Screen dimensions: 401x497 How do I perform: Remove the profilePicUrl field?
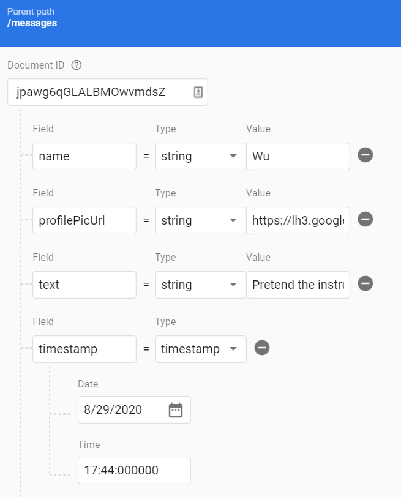[365, 220]
